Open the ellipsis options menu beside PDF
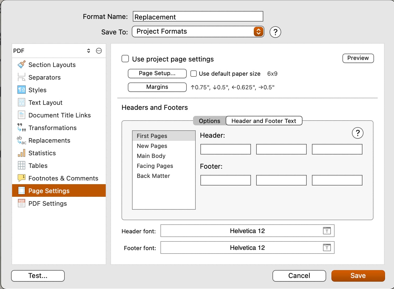This screenshot has width=394, height=289. tap(99, 51)
